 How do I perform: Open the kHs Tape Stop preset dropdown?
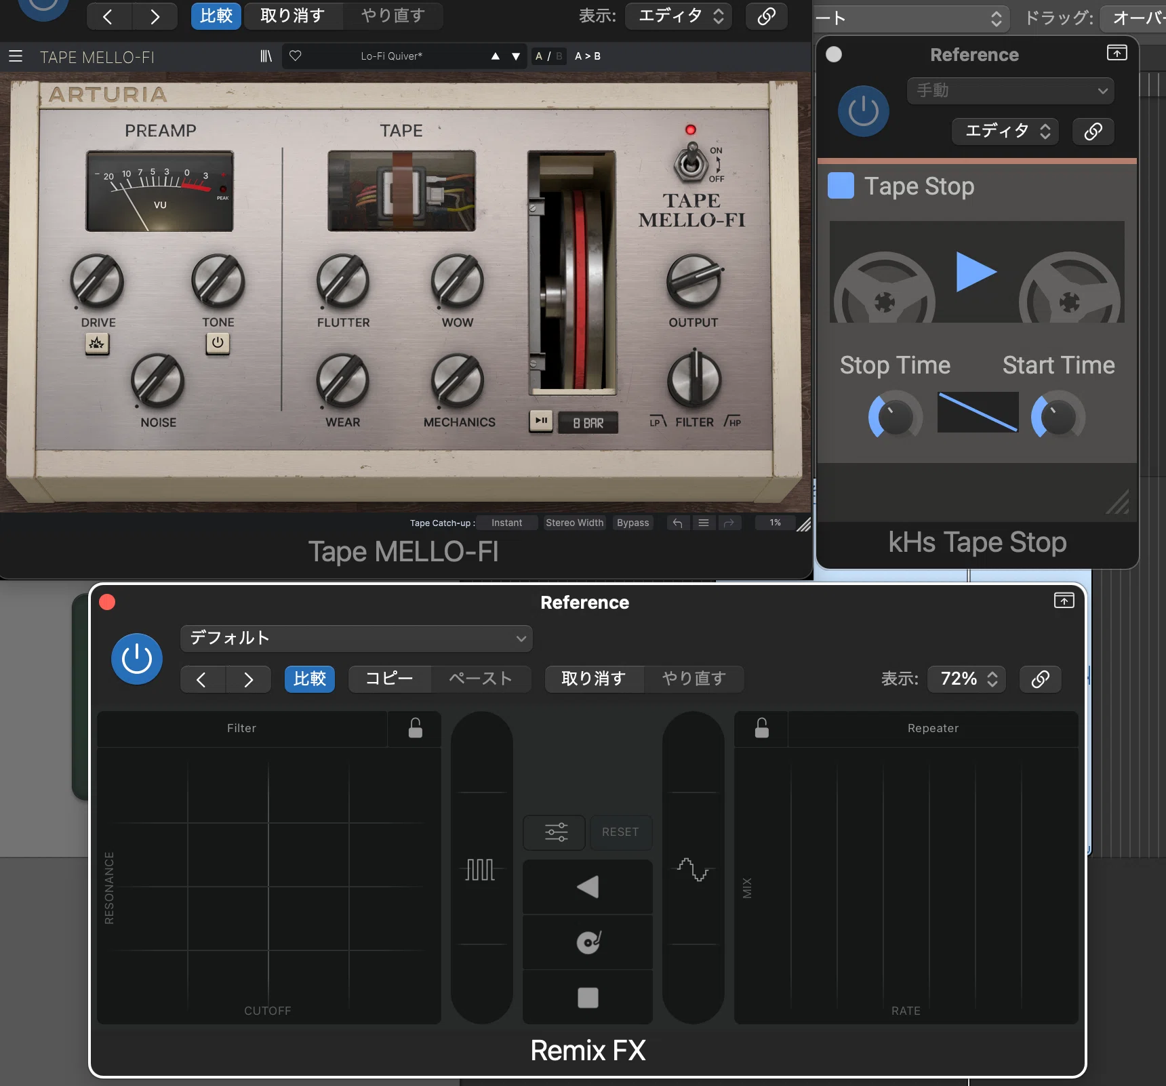click(x=1011, y=90)
